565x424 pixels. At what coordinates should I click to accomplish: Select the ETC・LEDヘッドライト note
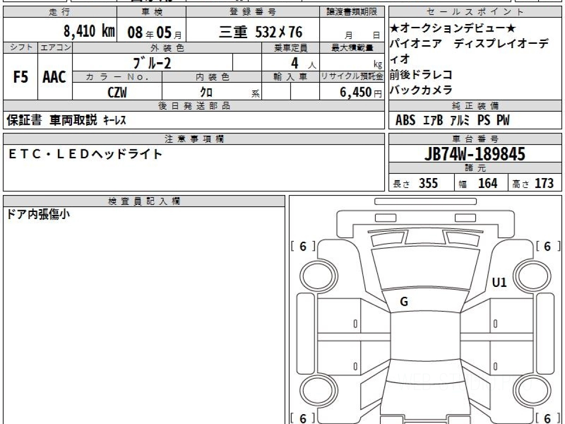[86, 154]
